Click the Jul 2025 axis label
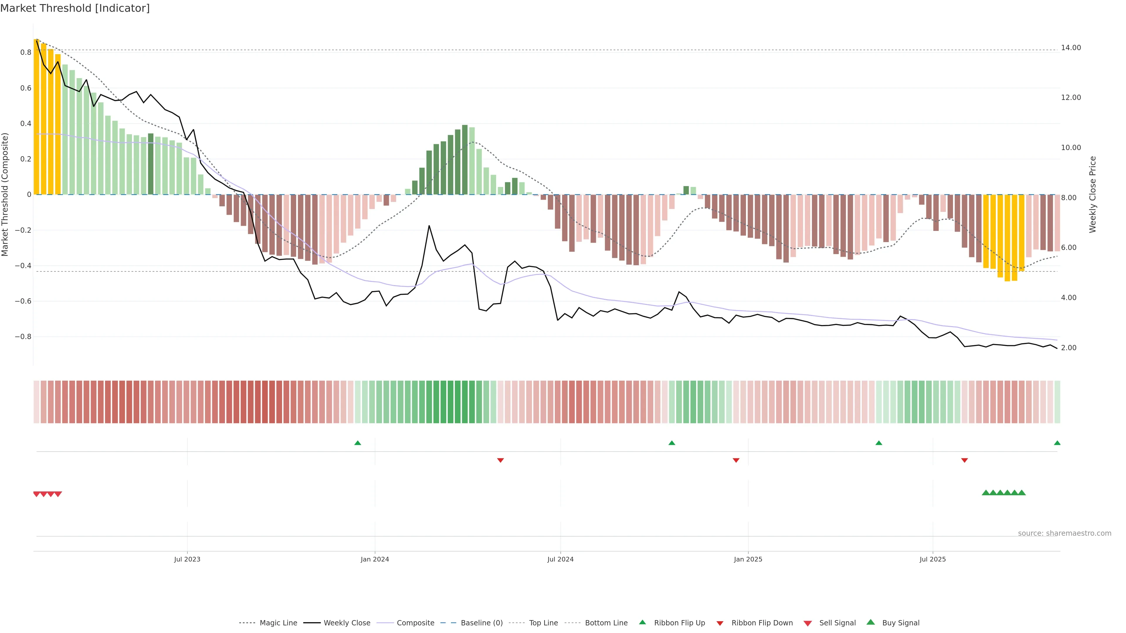This screenshot has width=1126, height=633. coord(932,559)
